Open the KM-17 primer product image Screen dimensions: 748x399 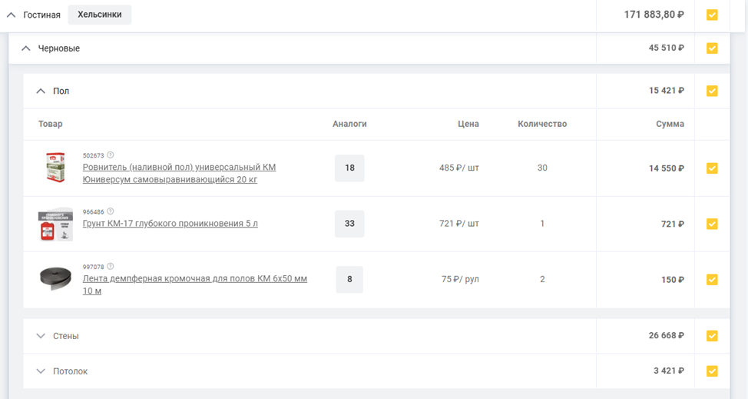[55, 224]
